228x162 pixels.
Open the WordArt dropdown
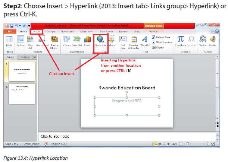tap(145, 48)
